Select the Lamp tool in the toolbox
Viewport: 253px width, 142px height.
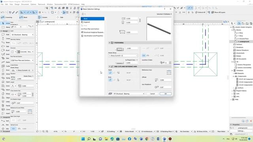click(6, 102)
